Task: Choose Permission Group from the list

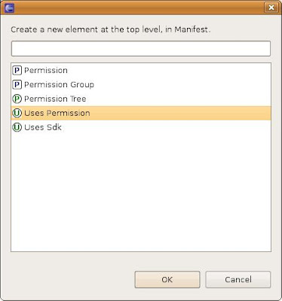Action: tap(59, 85)
